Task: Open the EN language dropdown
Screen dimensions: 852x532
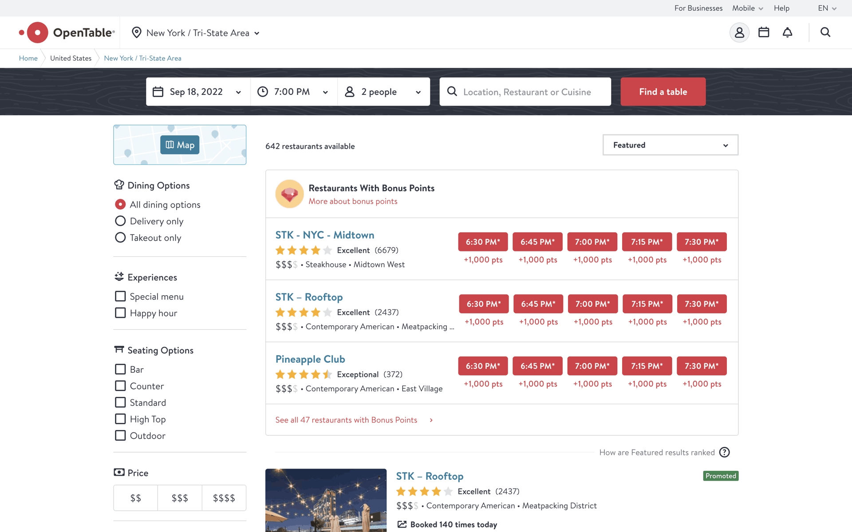Action: point(827,8)
